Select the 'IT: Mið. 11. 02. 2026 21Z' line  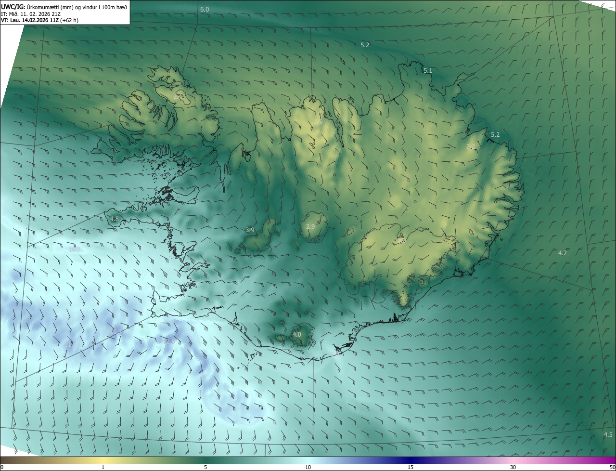coord(30,13)
